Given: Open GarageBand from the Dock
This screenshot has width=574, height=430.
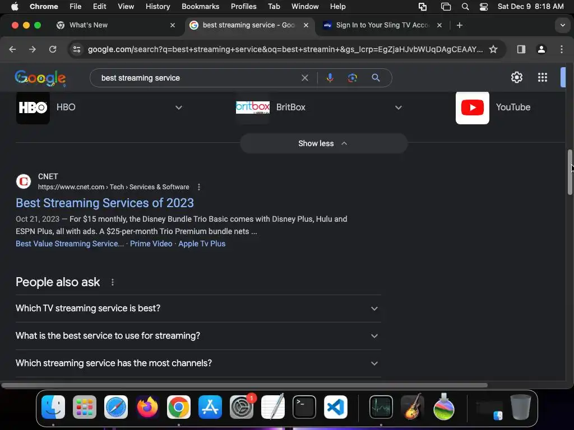Looking at the screenshot, I should coord(412,407).
